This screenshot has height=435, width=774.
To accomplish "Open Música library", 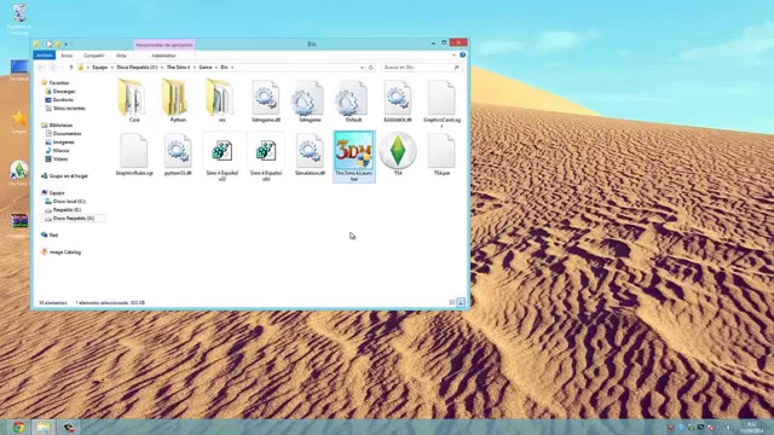I will 57,150.
